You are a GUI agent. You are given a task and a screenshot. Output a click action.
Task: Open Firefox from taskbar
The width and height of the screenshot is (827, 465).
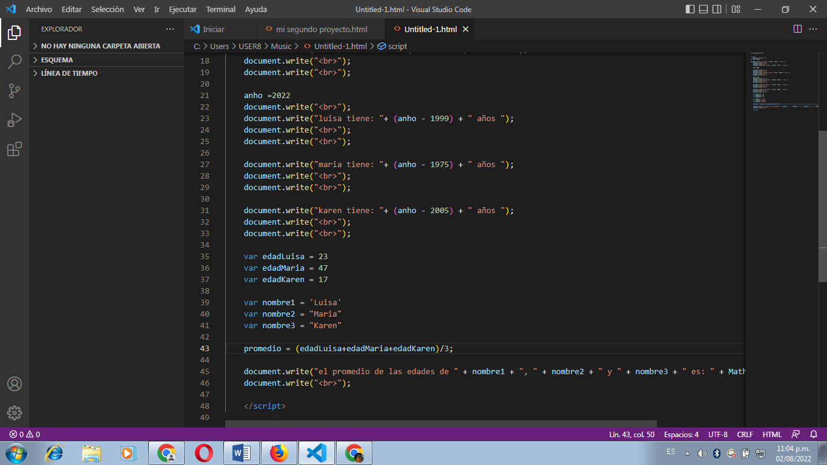tap(279, 453)
